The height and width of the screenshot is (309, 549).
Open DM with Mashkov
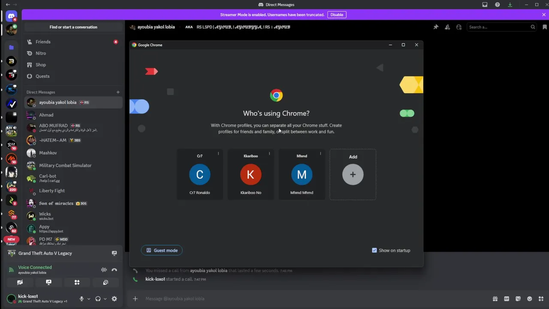click(x=73, y=153)
